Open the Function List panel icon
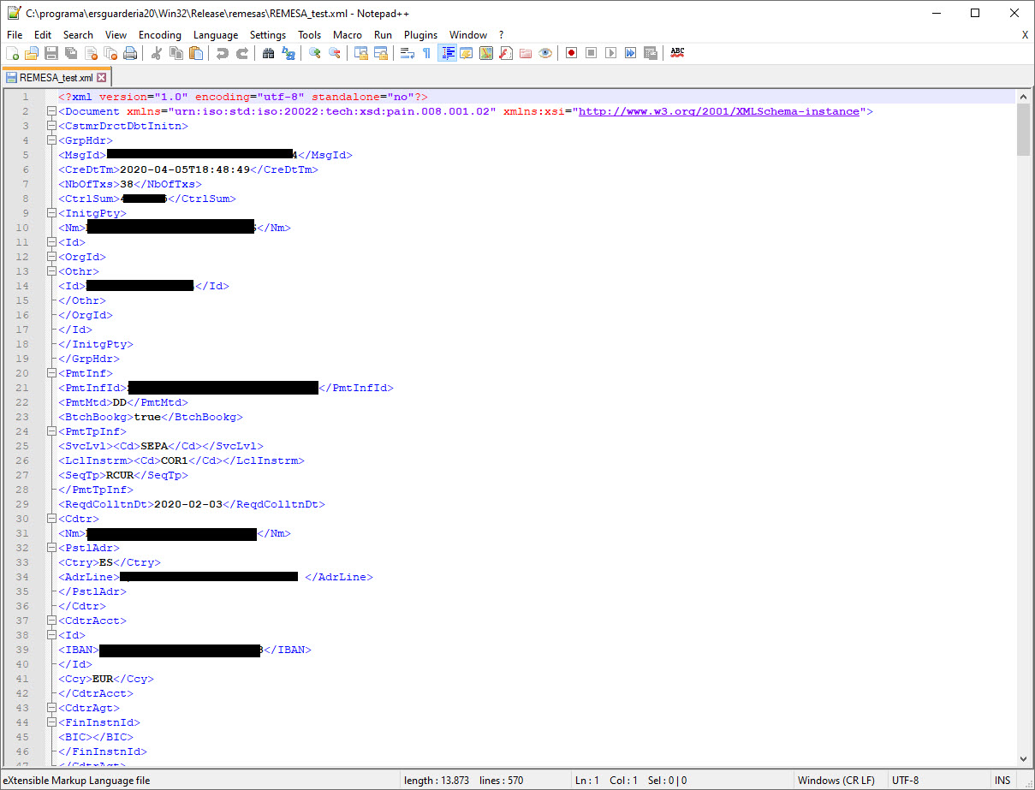This screenshot has height=790, width=1035. tap(506, 53)
